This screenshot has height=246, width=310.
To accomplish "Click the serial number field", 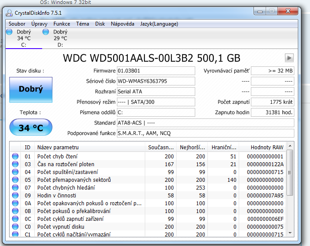I will coord(156,81).
